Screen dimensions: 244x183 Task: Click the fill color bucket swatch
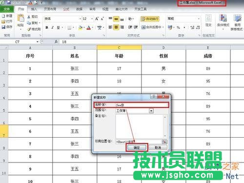[80, 28]
